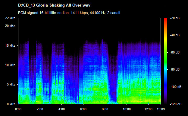Click the file title 'D:\CD_13 Gloria-Shaking All Over.wav'

[54, 5]
